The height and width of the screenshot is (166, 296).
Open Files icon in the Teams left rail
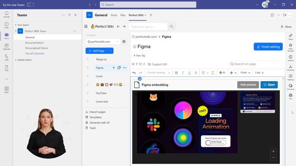click(x=6, y=68)
